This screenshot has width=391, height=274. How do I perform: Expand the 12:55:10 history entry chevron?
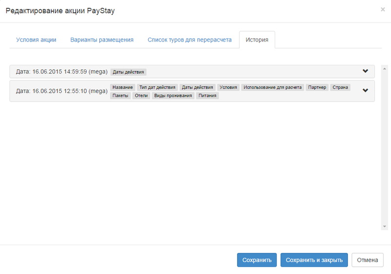[365, 90]
